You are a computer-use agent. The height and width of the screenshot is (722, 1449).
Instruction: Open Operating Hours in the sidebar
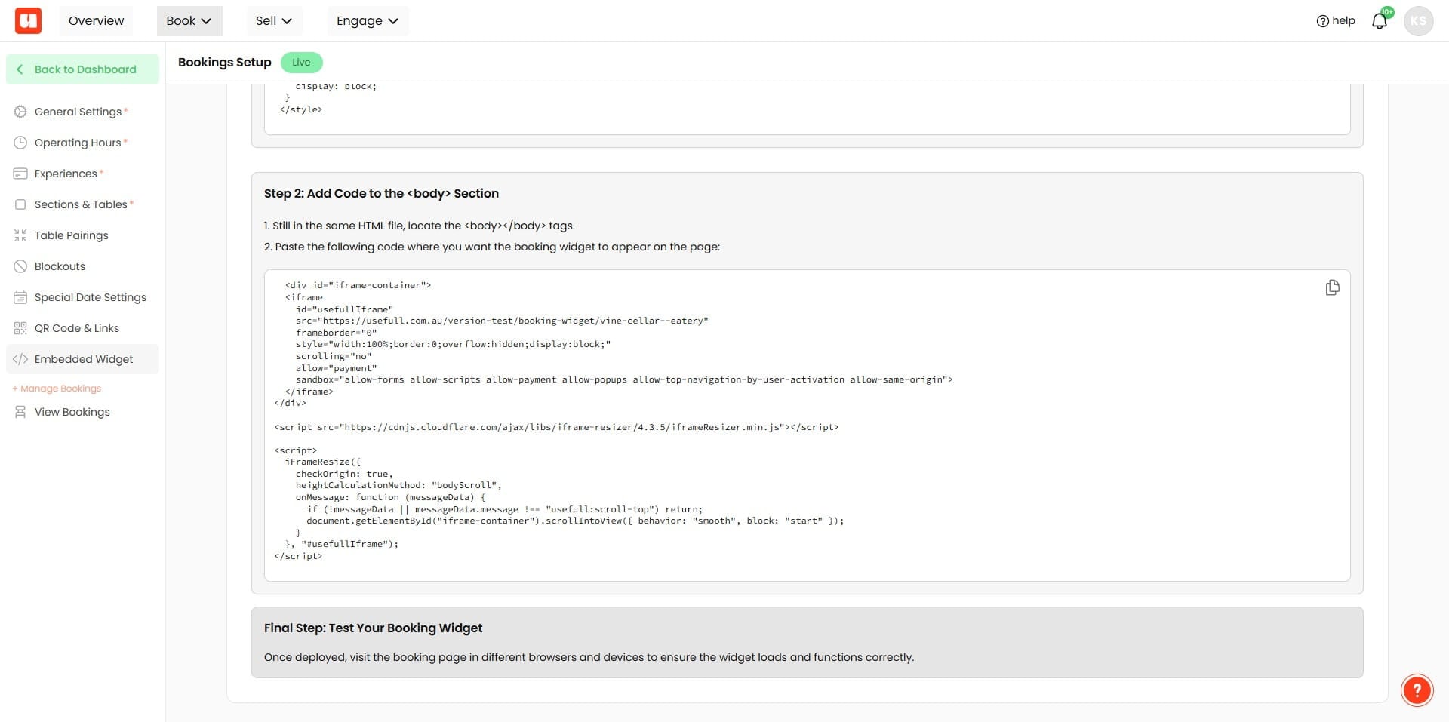(82, 143)
